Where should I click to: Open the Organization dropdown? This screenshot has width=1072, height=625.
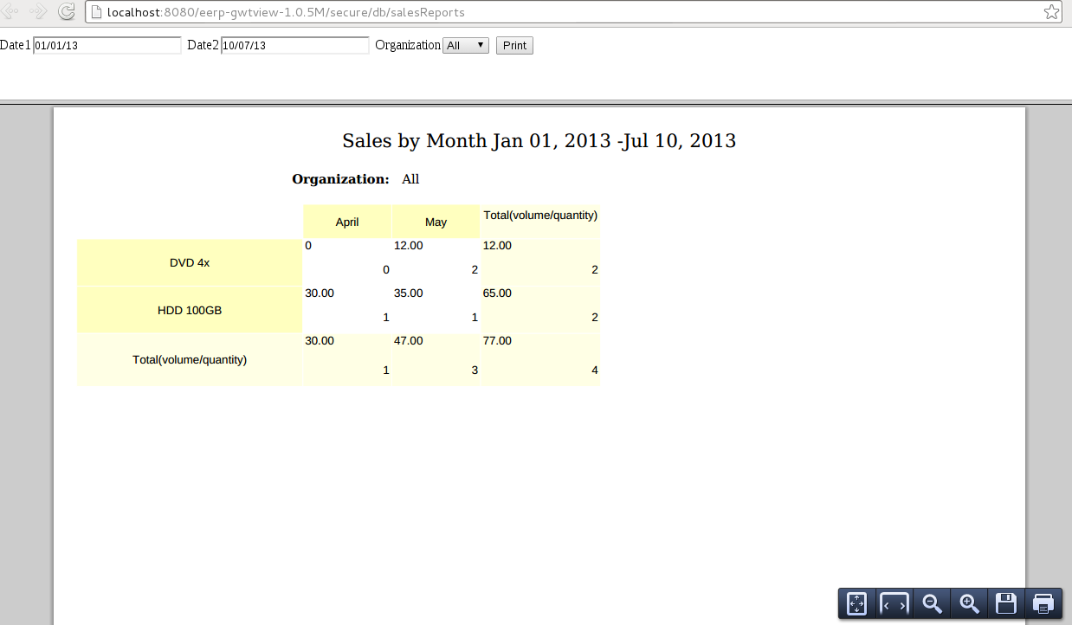(x=465, y=45)
